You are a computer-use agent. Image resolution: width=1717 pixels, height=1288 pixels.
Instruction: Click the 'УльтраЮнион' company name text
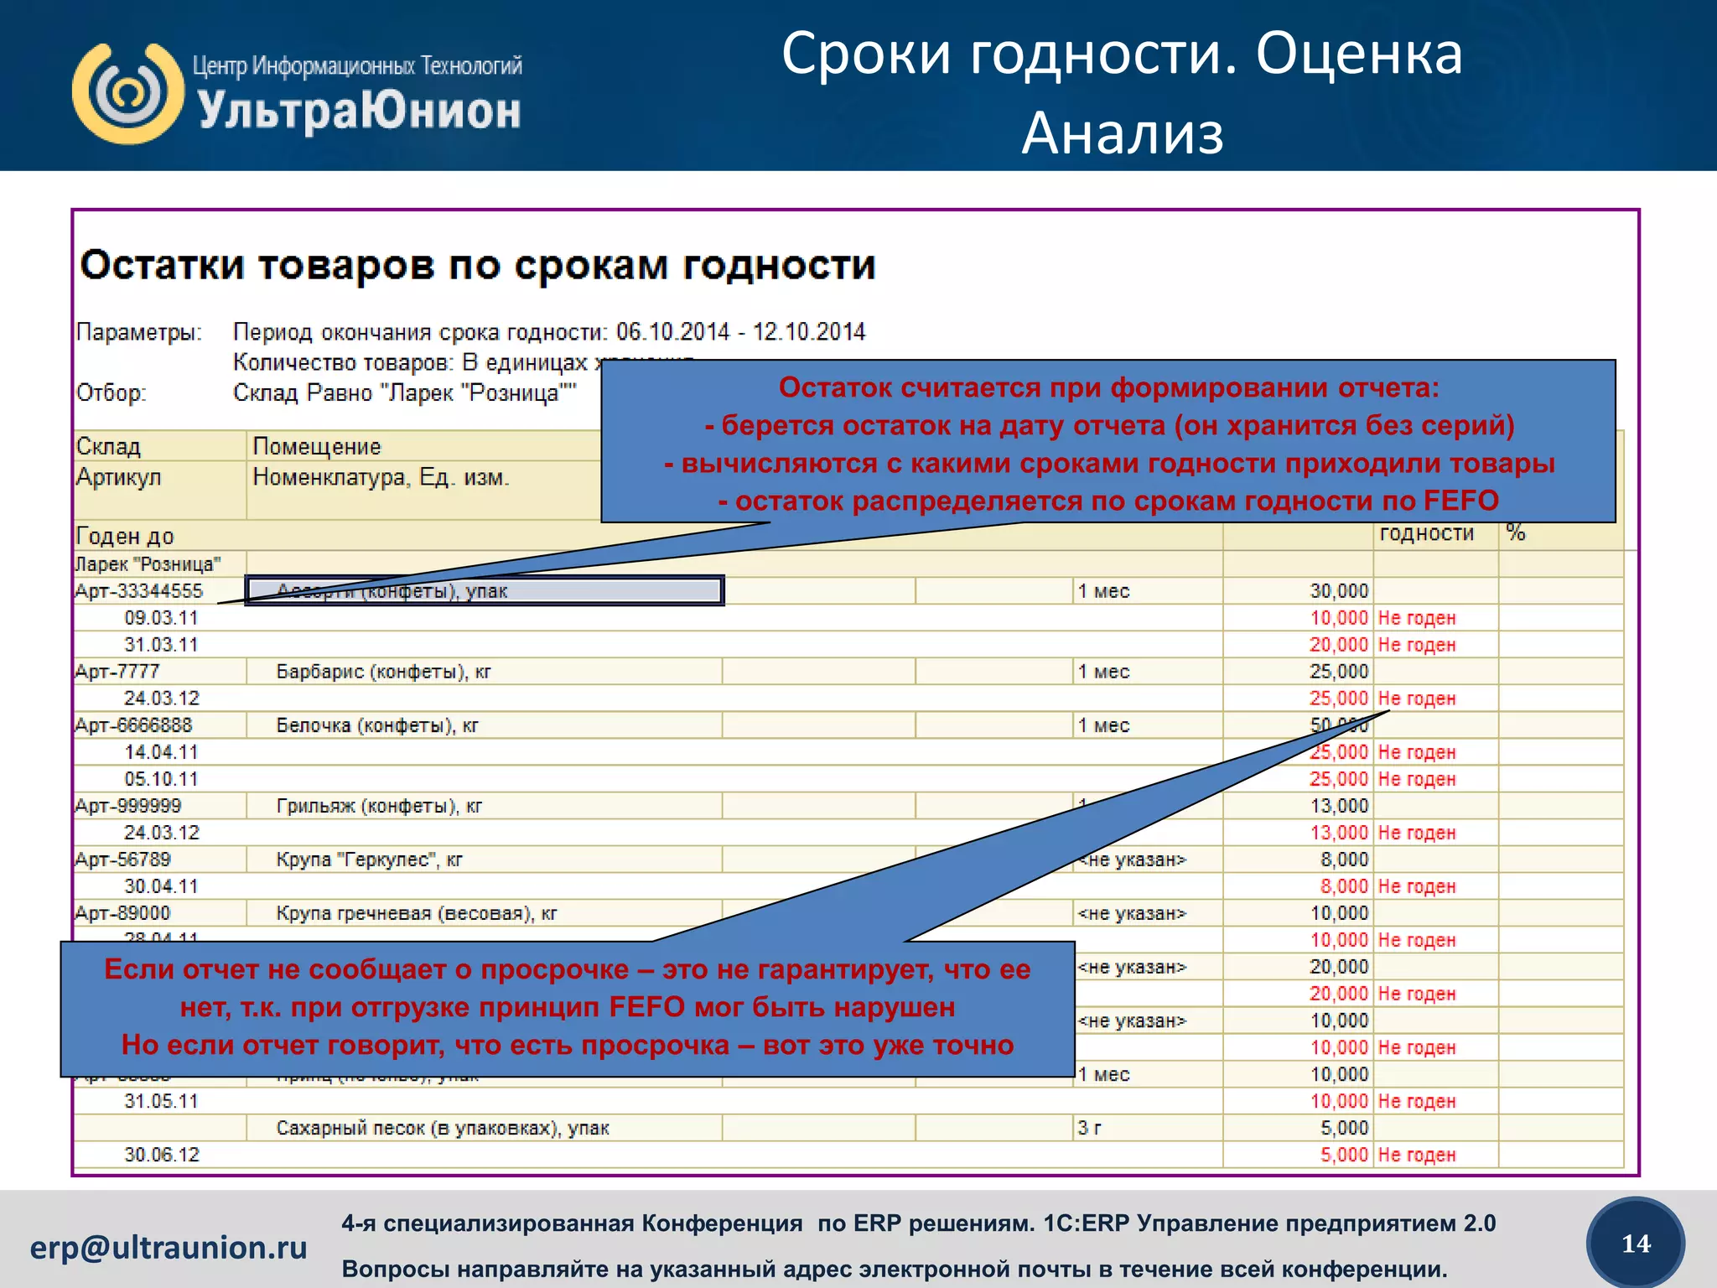click(360, 111)
